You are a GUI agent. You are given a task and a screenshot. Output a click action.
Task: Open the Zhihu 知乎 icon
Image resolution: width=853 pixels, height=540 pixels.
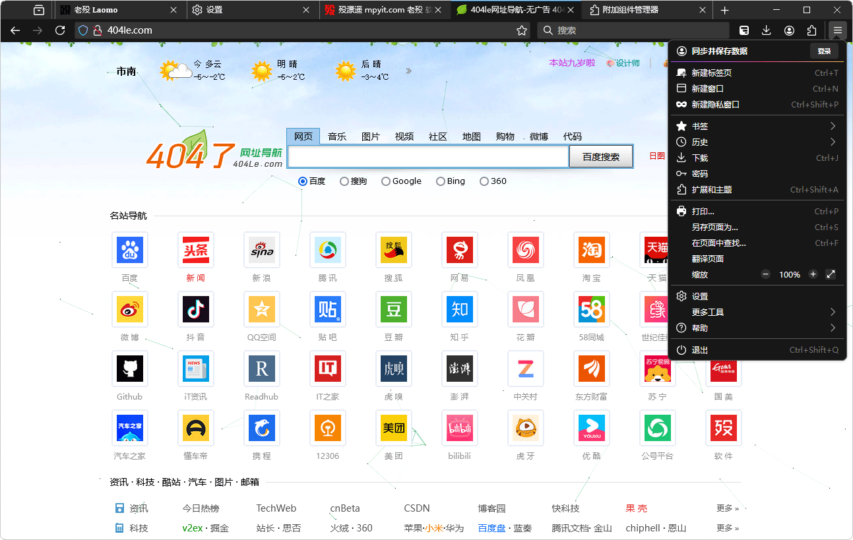click(460, 309)
